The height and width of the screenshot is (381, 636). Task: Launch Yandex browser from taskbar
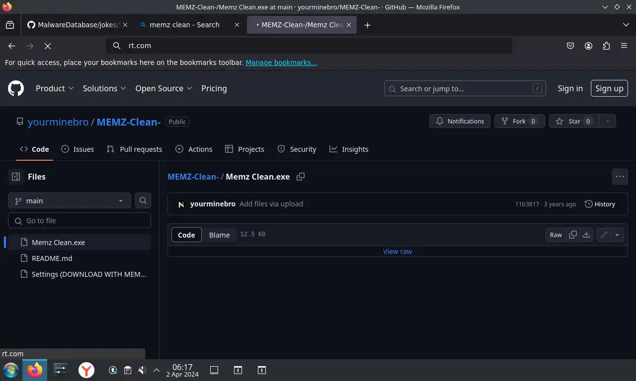[x=86, y=370]
